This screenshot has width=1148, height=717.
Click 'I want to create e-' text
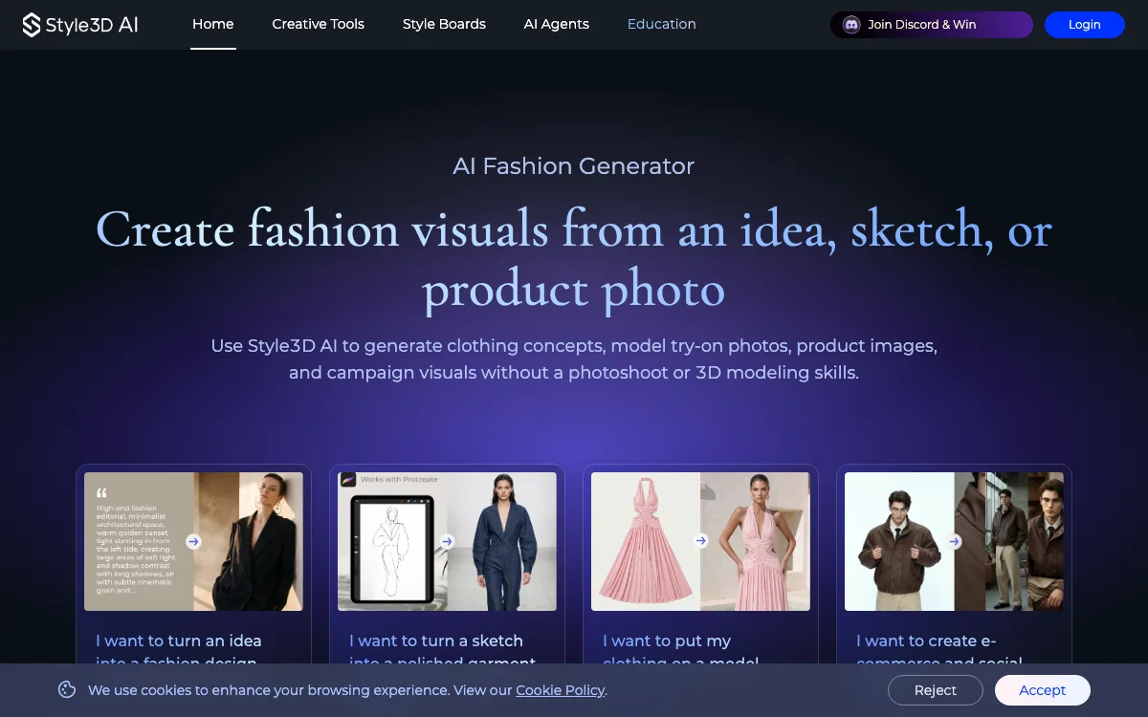pos(926,641)
